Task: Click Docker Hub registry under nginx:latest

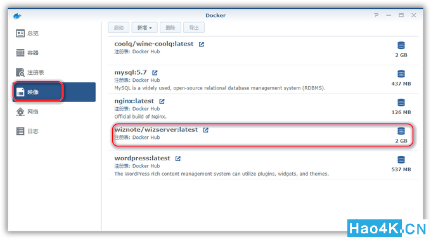Action: (x=146, y=109)
